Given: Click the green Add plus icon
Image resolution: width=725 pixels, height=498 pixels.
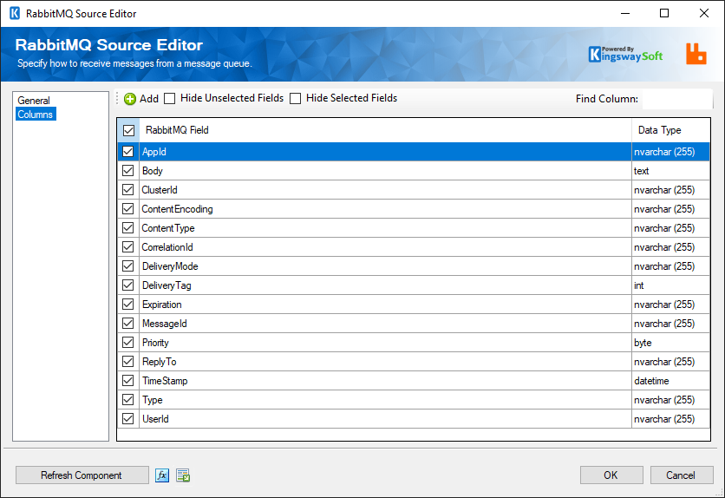Looking at the screenshot, I should [x=130, y=99].
